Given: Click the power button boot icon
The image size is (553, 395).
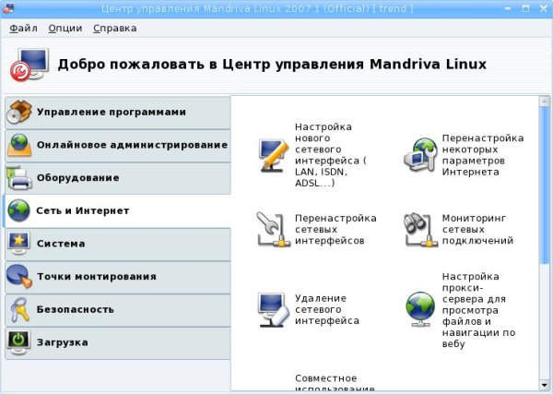Looking at the screenshot, I should (18, 342).
